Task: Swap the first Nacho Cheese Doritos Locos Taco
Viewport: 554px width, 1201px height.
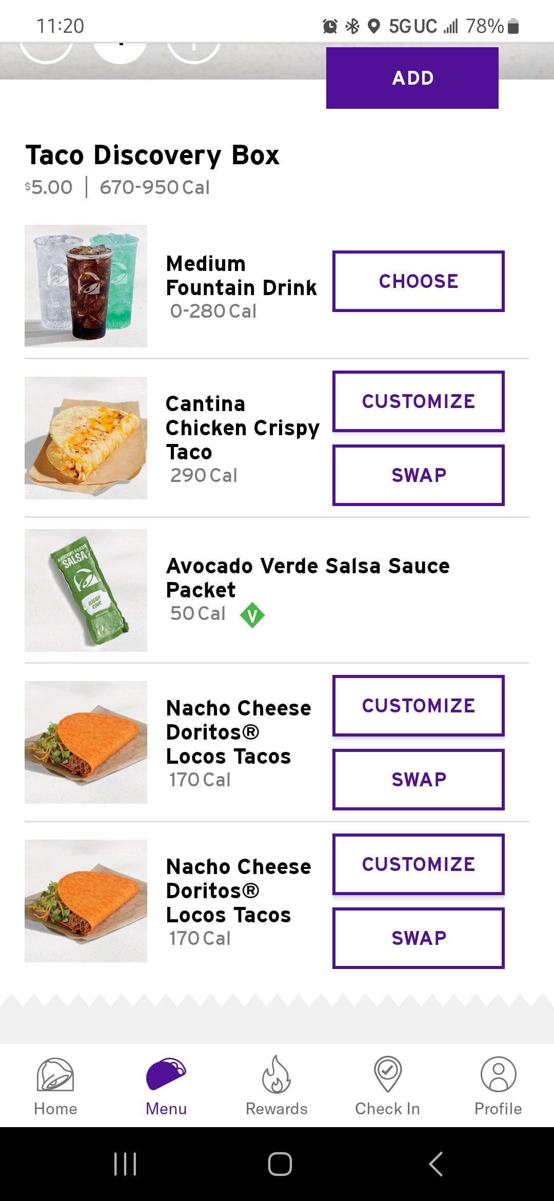Action: pyautogui.click(x=418, y=780)
